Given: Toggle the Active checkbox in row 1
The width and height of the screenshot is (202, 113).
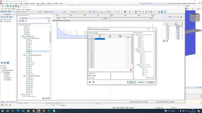Looking at the screenshot, I should click(x=128, y=39).
